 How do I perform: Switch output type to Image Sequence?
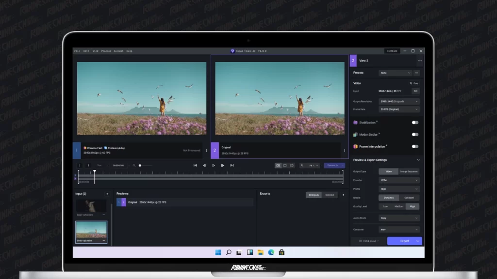click(409, 171)
